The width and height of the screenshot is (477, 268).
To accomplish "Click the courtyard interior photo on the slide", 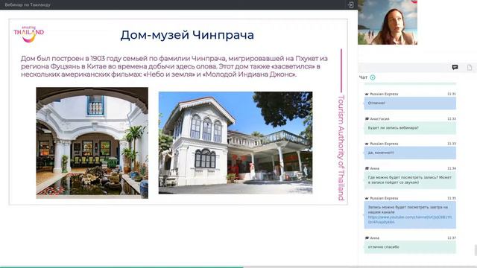I will [x=92, y=143].
